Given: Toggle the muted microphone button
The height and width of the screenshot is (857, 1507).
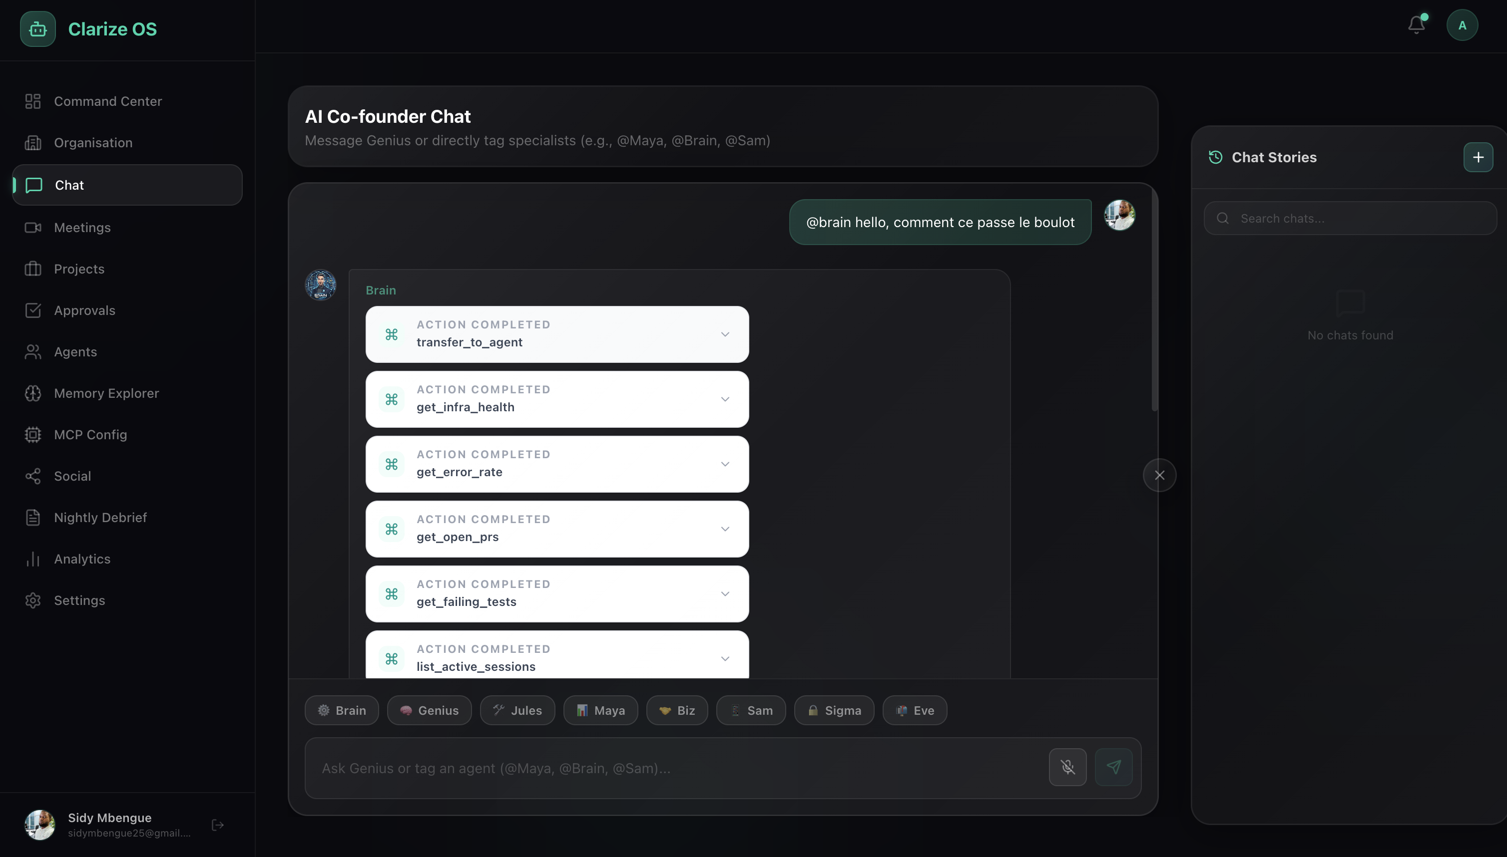Looking at the screenshot, I should tap(1067, 767).
